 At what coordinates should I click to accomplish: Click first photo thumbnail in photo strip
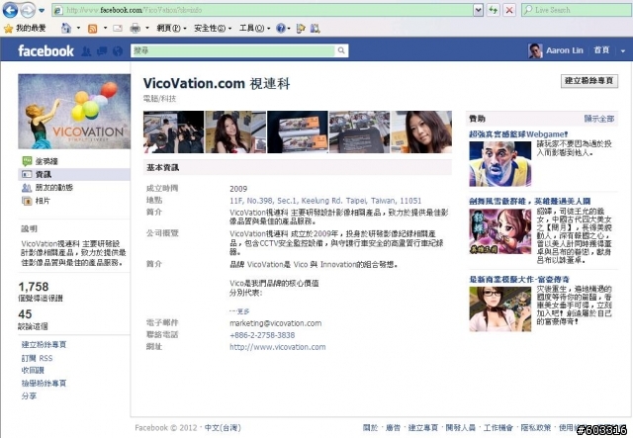click(174, 132)
